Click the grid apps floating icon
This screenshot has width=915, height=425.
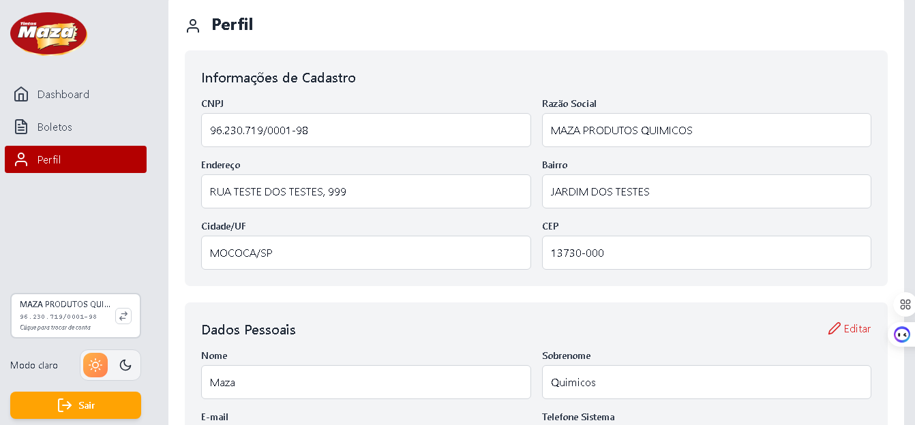(x=905, y=304)
